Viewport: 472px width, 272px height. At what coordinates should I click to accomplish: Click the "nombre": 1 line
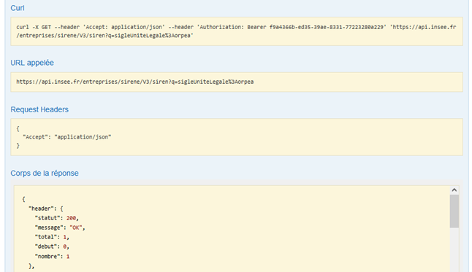click(x=52, y=257)
